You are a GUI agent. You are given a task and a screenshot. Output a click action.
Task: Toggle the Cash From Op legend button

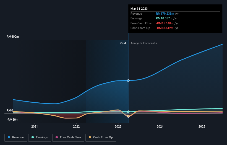click(101, 138)
